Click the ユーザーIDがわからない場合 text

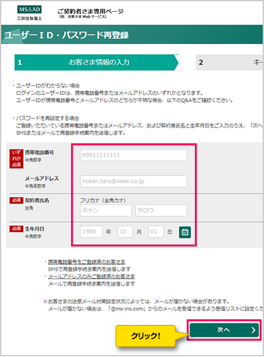click(48, 86)
